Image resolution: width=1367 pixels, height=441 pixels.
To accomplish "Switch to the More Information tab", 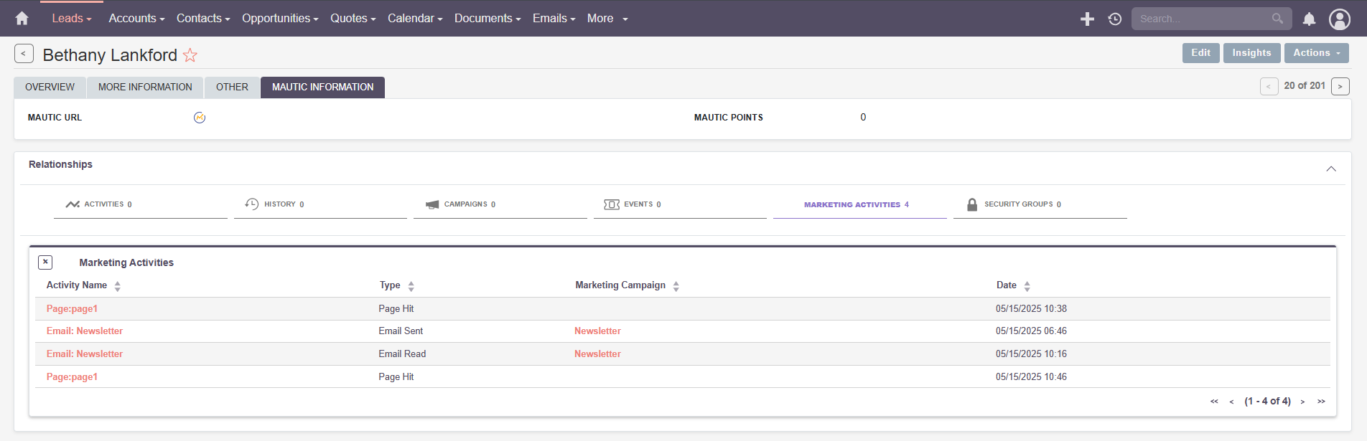I will 145,87.
